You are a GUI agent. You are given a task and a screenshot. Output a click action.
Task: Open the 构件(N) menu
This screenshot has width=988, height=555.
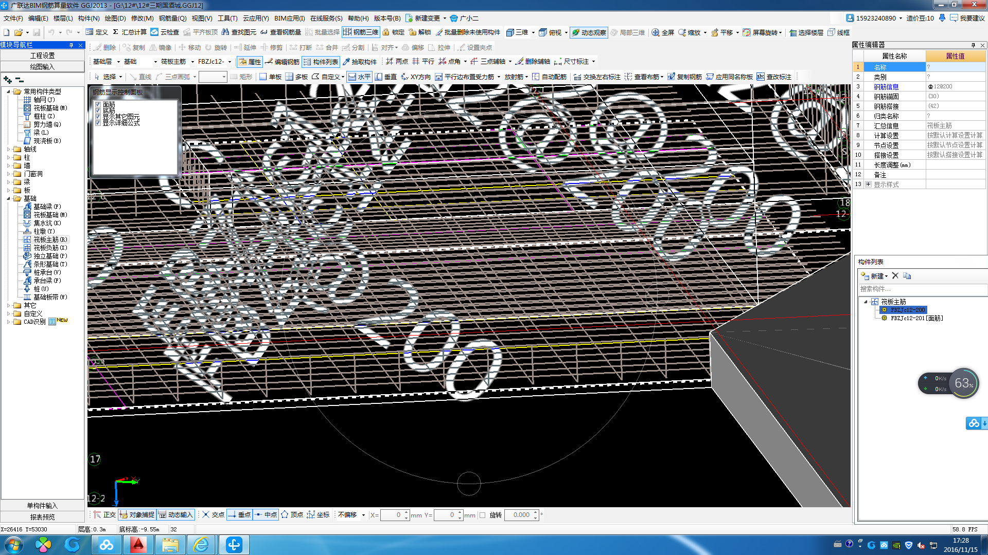click(89, 18)
